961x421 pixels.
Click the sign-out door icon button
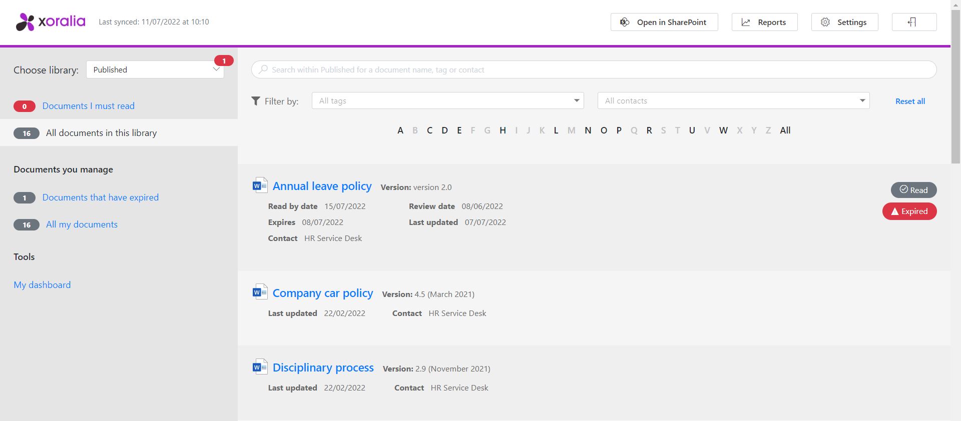(x=913, y=22)
